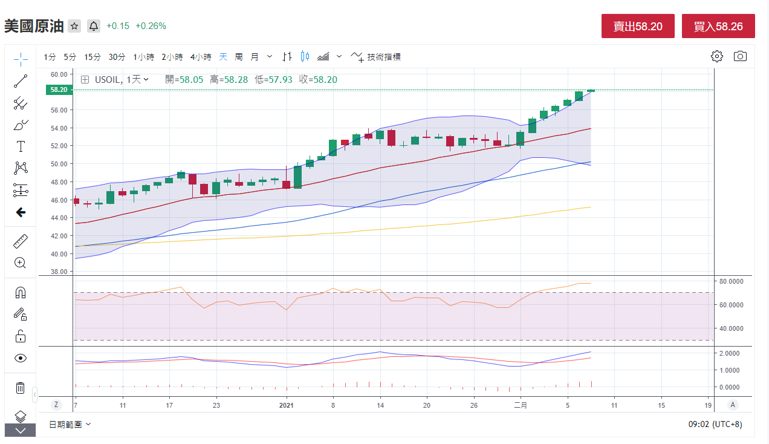Viewport: 769px width, 444px height.
Task: Pick the ruler measure tool
Action: (x=21, y=241)
